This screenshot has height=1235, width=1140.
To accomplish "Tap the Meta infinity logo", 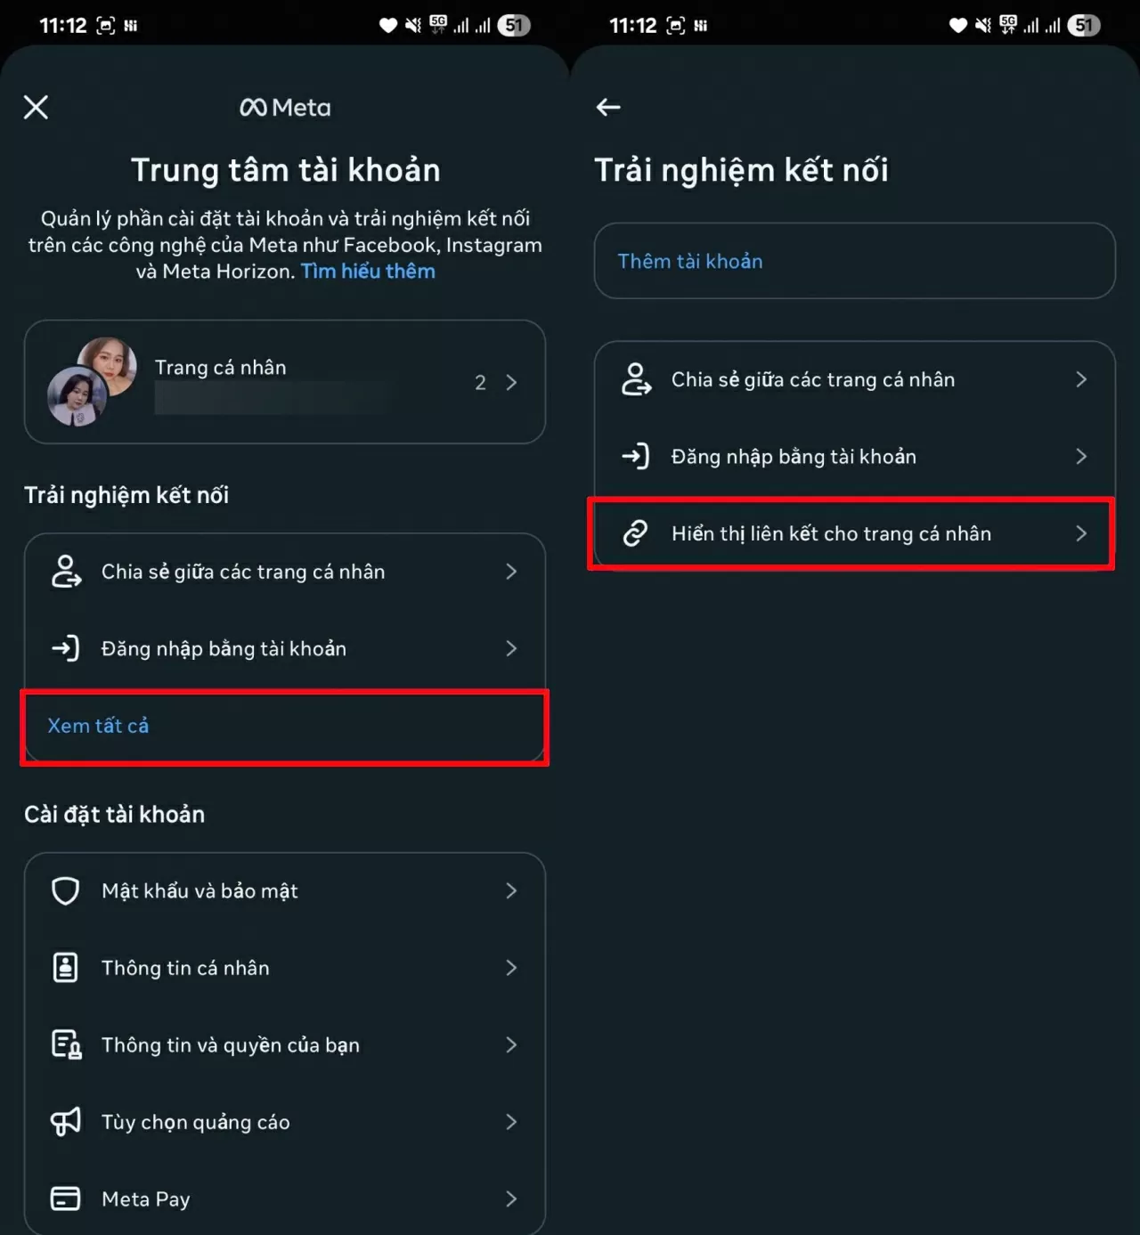I will pos(285,107).
